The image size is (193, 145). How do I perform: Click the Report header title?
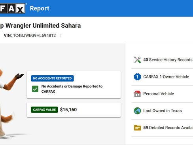pos(40,8)
